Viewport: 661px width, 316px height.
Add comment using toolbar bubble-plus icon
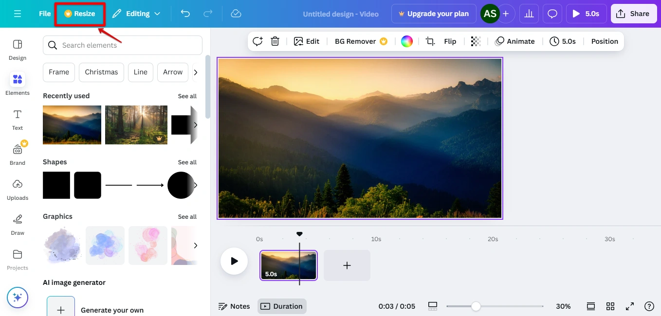point(257,41)
